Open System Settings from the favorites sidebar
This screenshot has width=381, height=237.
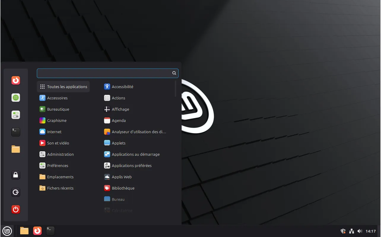coord(16,115)
